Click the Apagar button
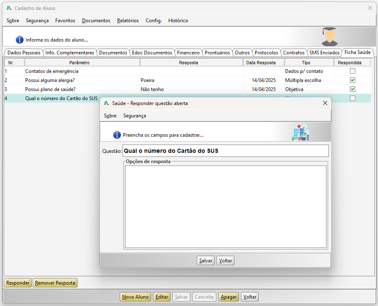The height and width of the screenshot is (306, 378). 229,297
